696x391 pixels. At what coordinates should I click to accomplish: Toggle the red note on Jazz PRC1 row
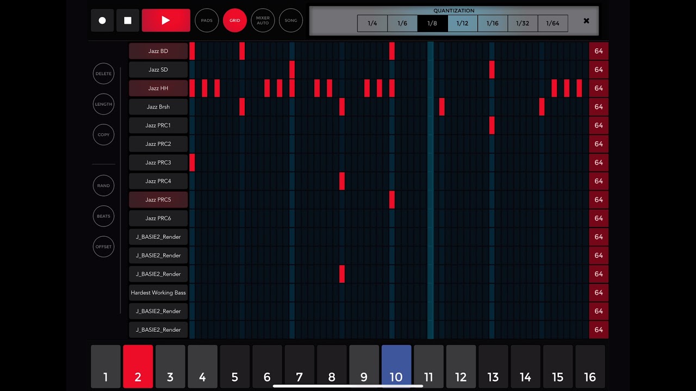(492, 125)
